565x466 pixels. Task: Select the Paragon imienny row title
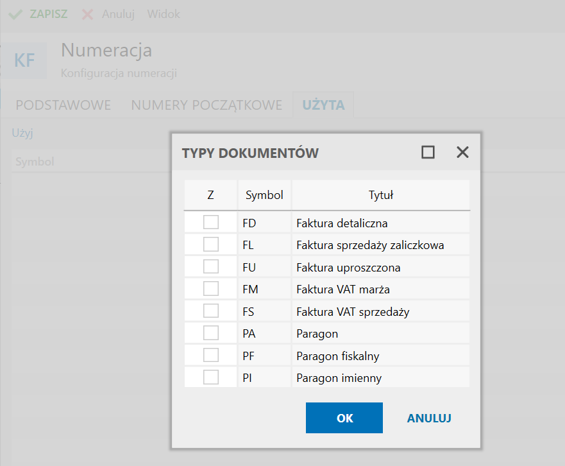coord(339,378)
